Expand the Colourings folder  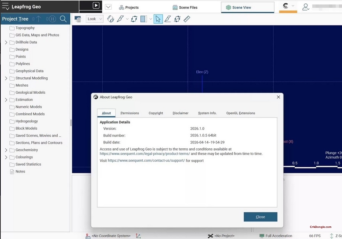coord(6,157)
